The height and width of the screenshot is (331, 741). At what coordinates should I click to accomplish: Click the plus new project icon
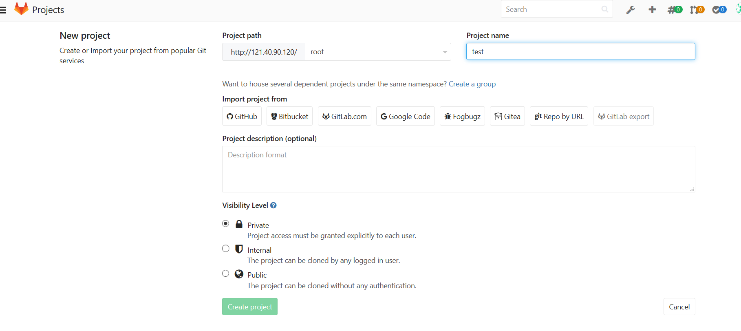(652, 9)
